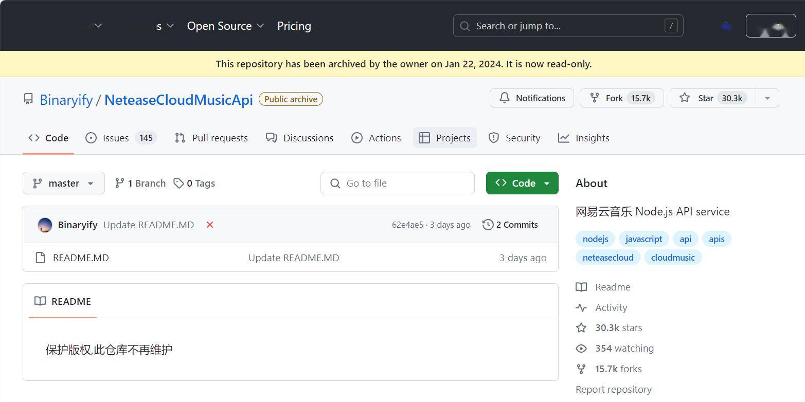Open the Issues tab
The width and height of the screenshot is (805, 402).
click(x=120, y=138)
